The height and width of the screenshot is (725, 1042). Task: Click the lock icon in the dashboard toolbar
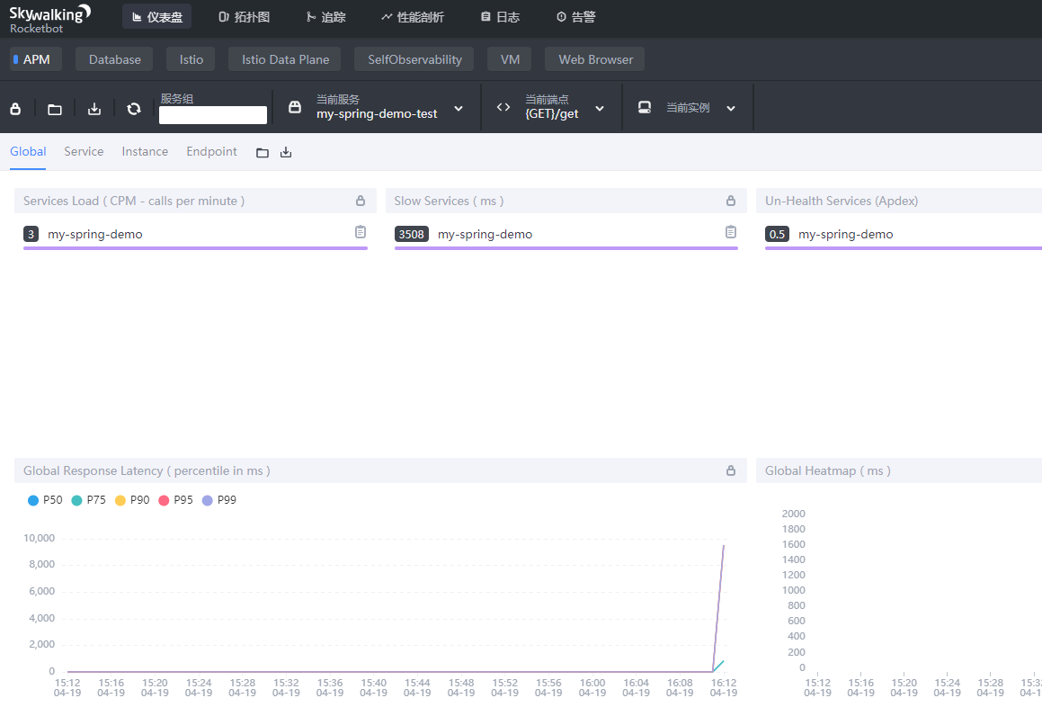[15, 109]
